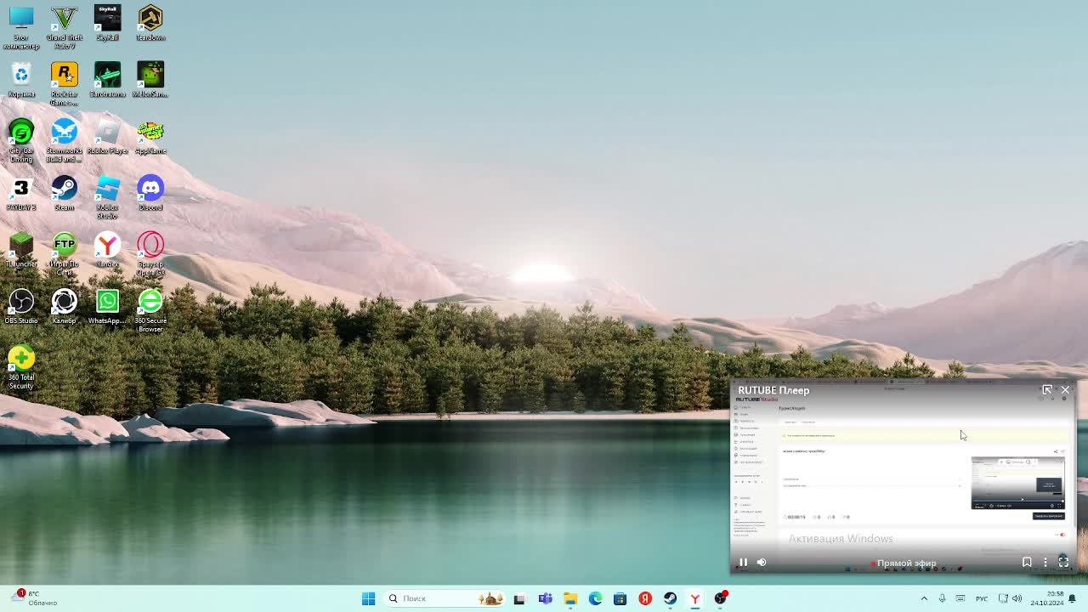This screenshot has width=1088, height=612.
Task: Close the RUTUBE Плеер mini window
Action: [x=1065, y=390]
